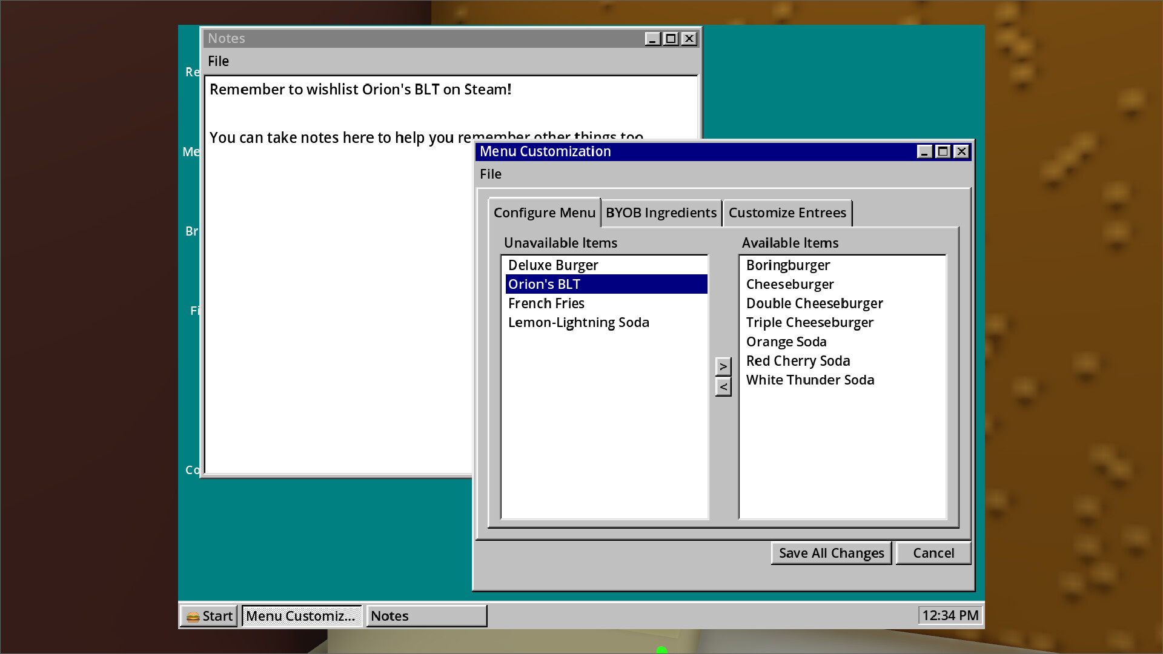Viewport: 1163px width, 654px height.
Task: Select Red Cherry Soda in Available Items
Action: (843, 361)
